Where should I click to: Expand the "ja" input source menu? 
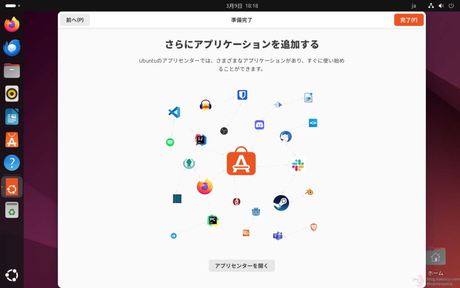click(x=414, y=6)
